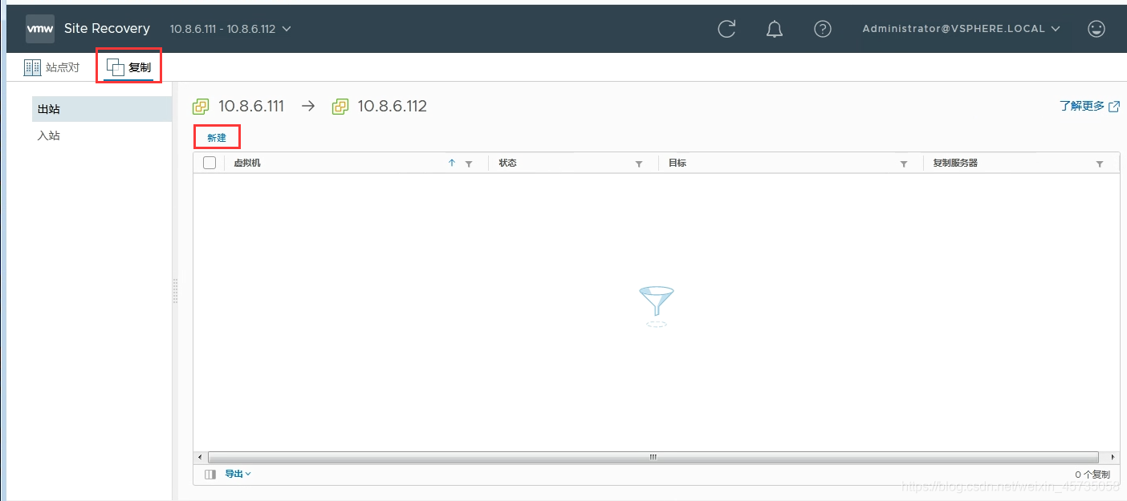Viewport: 1127px width, 501px height.
Task: Open the 了解更多 link
Action: point(1082,106)
